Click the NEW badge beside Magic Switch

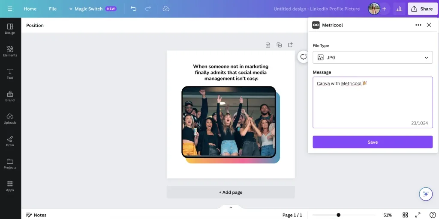(111, 9)
